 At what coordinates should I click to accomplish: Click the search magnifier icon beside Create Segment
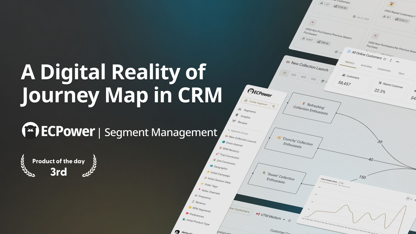(x=274, y=106)
